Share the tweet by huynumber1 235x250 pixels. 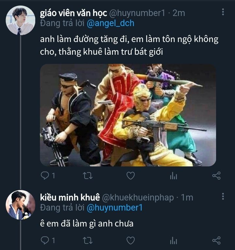coord(216,176)
